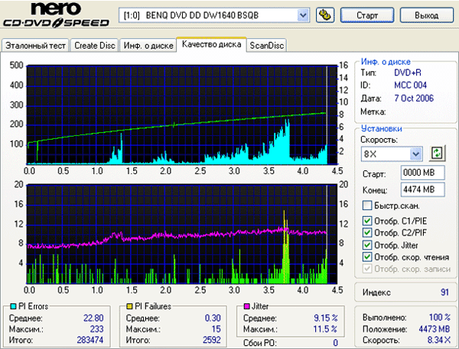Toggle Отобр. скор. чтения checkbox

pyautogui.click(x=368, y=257)
